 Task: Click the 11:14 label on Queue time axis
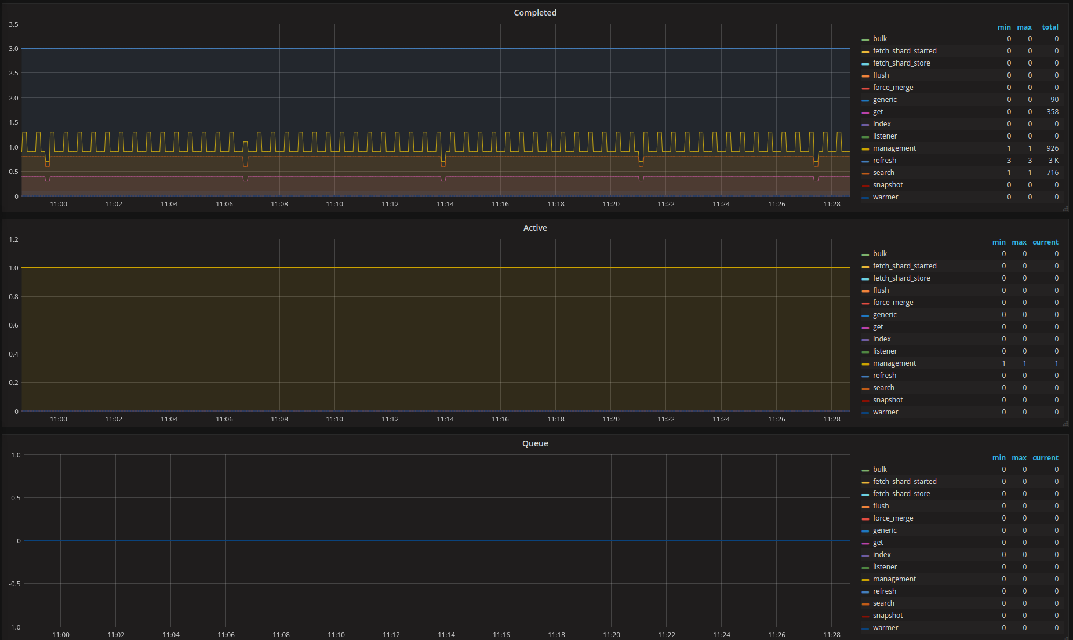[446, 635]
